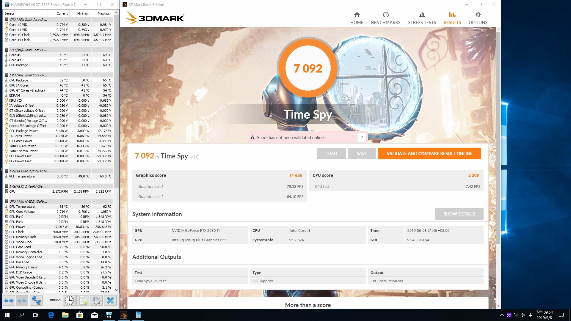This screenshot has height=321, width=571.
Task: Click the LOAD button
Action: (331, 153)
